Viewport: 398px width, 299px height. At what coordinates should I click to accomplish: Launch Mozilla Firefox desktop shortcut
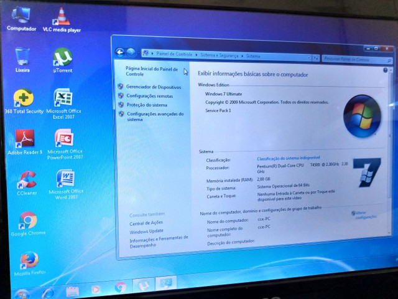30,263
